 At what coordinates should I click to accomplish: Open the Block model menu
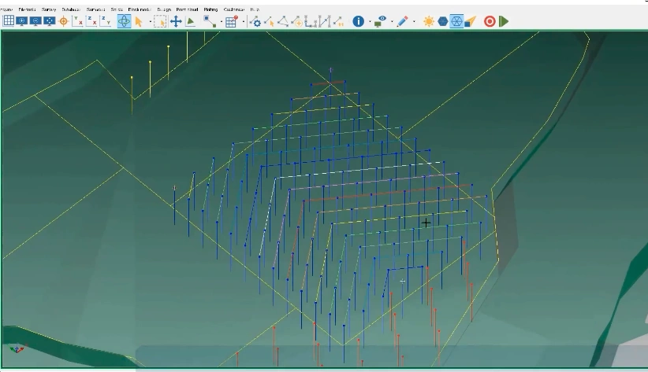(x=140, y=9)
